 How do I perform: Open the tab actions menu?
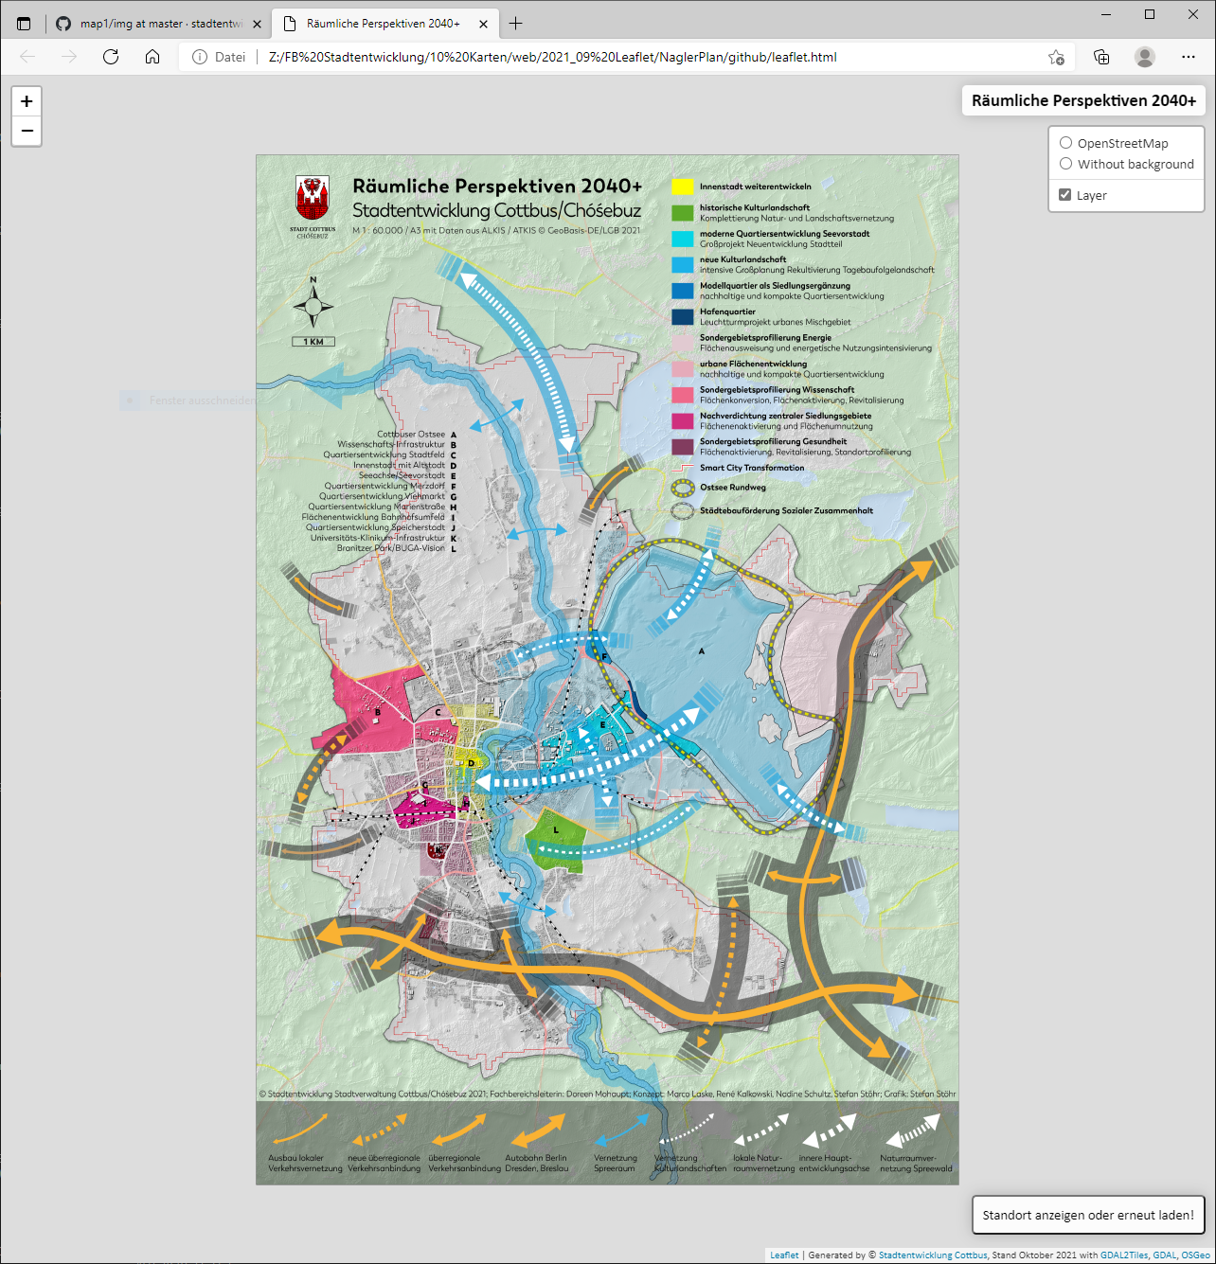pyautogui.click(x=25, y=24)
